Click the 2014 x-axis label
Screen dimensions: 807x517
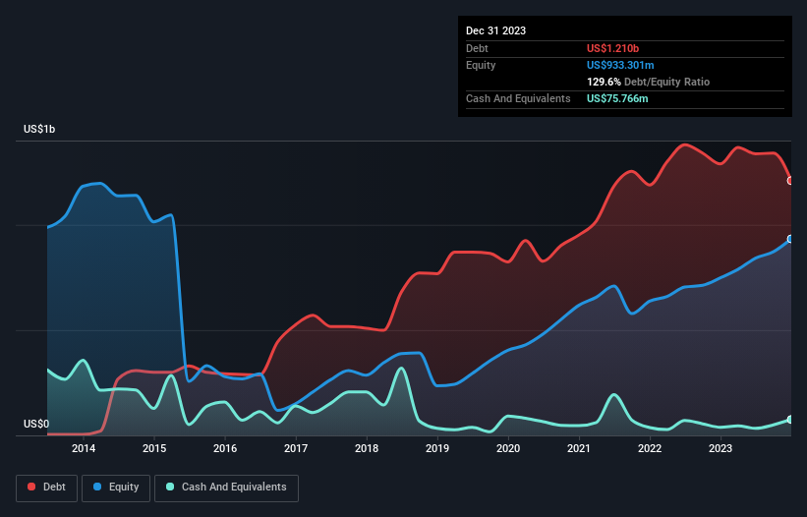pyautogui.click(x=84, y=448)
